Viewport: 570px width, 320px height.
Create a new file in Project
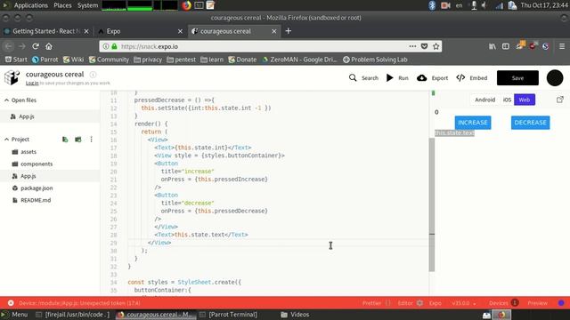coord(65,140)
